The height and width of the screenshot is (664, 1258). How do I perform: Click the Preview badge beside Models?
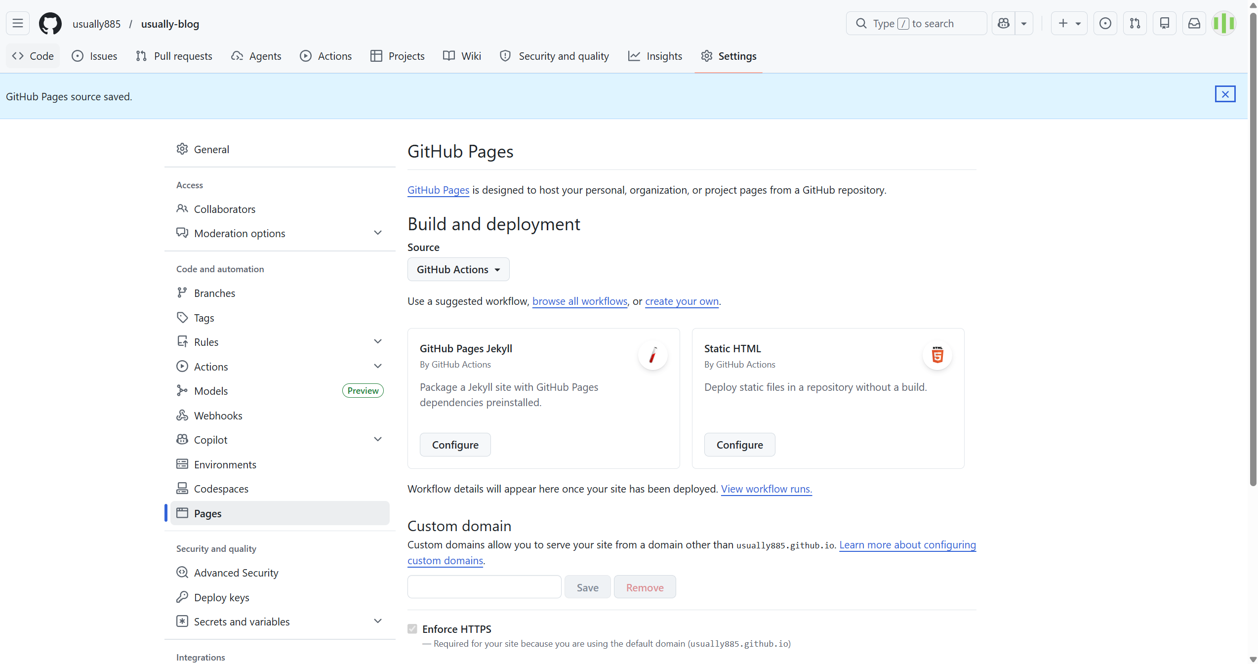363,390
